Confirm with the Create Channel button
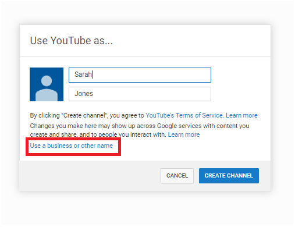 pos(229,176)
